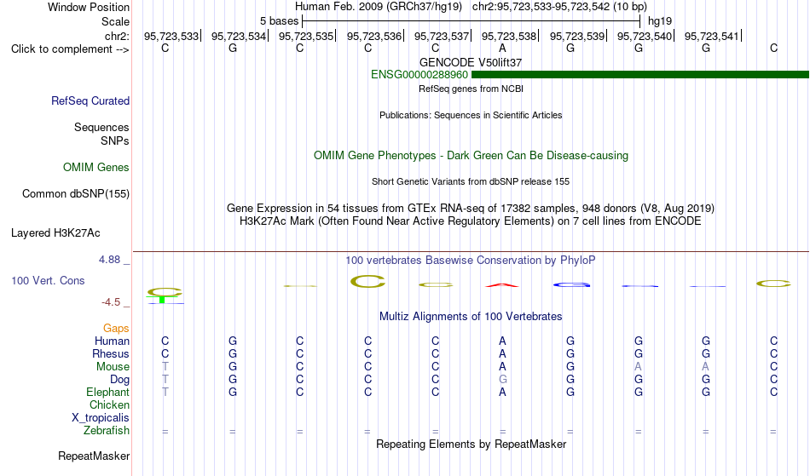The image size is (810, 476).
Task: Click the Zebrafish species label
Action: 107,431
